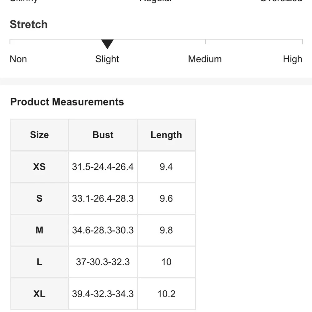Image resolution: width=312 pixels, height=312 pixels.
Task: Click the M bust value 34.6-28.3-30.3
Action: [103, 230]
